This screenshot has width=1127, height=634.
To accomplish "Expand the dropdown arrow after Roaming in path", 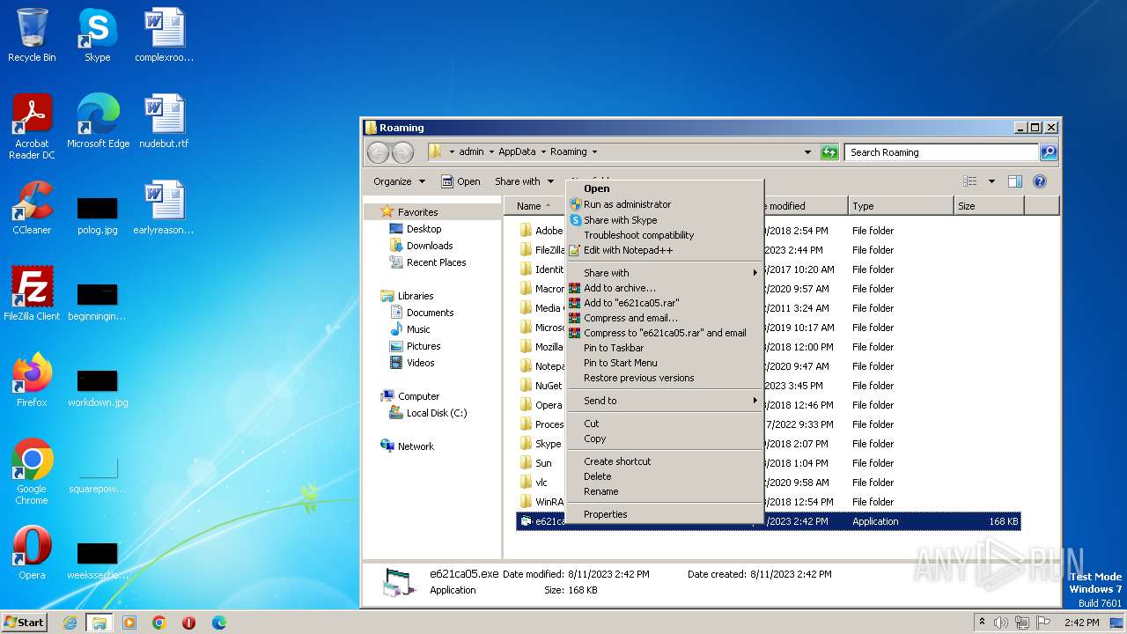I will point(594,152).
